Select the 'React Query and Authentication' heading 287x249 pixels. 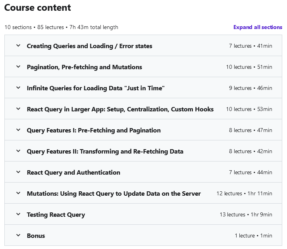73,173
